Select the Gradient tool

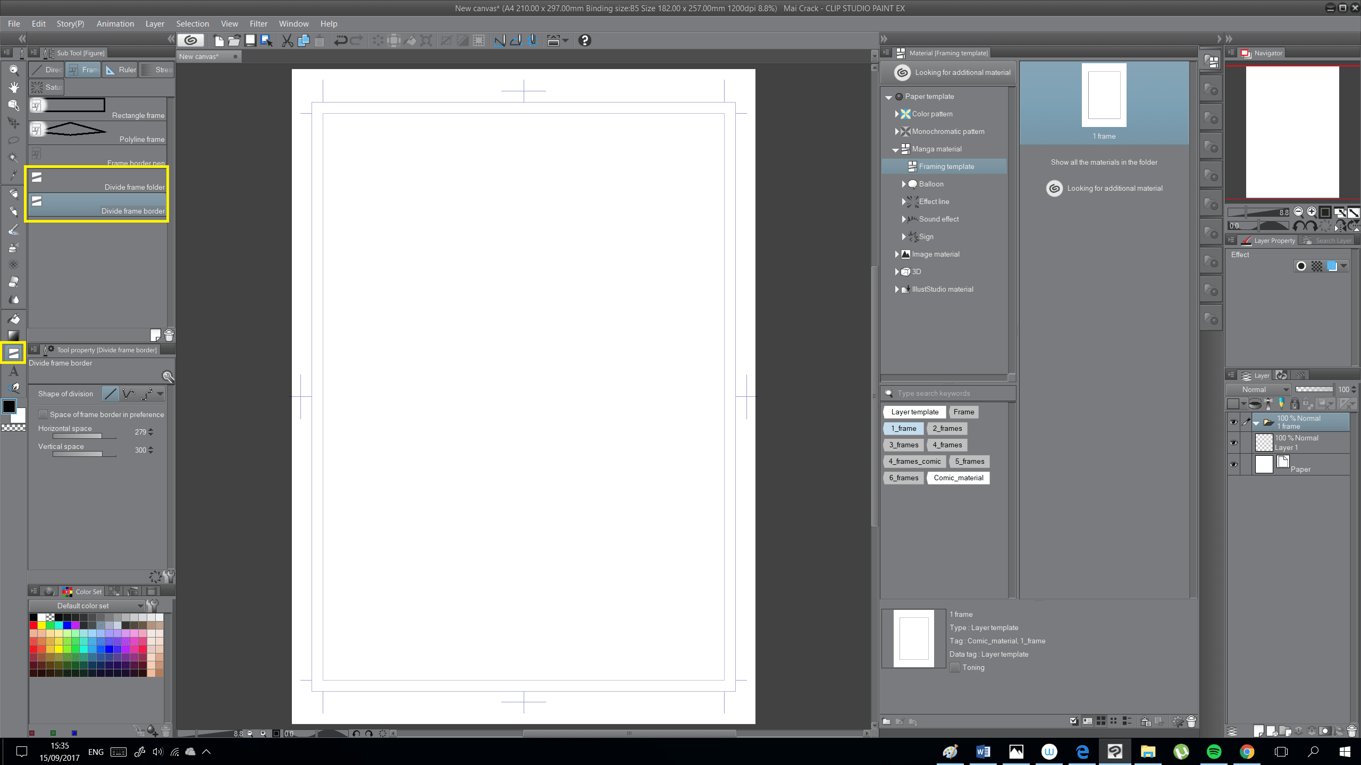pyautogui.click(x=14, y=335)
